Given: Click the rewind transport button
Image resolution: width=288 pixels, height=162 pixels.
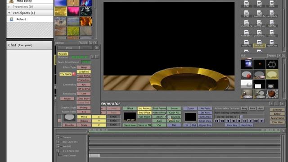Looking at the screenshot, I should 222,121.
